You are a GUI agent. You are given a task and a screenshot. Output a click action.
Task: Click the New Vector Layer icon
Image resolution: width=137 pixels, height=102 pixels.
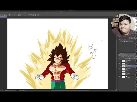tap(128, 59)
